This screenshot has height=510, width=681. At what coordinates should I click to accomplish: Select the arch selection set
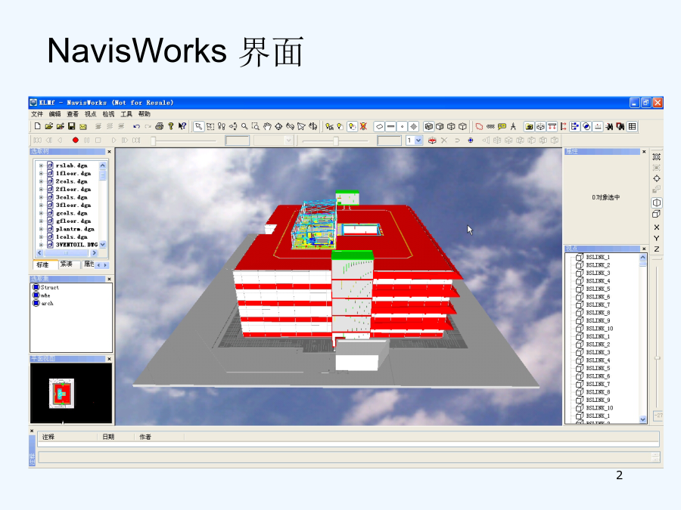(x=43, y=303)
